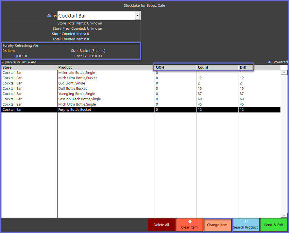This screenshot has height=233, width=289.
Task: Click the Cocktail Bar store combo box
Action: (99, 16)
